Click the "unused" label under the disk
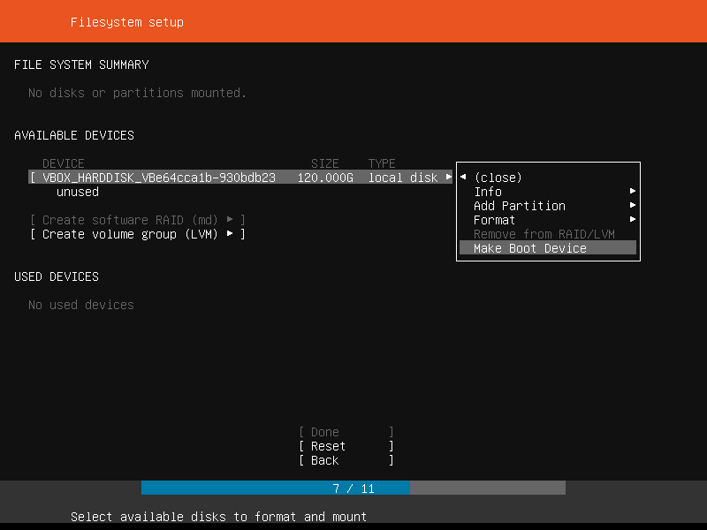 78,192
